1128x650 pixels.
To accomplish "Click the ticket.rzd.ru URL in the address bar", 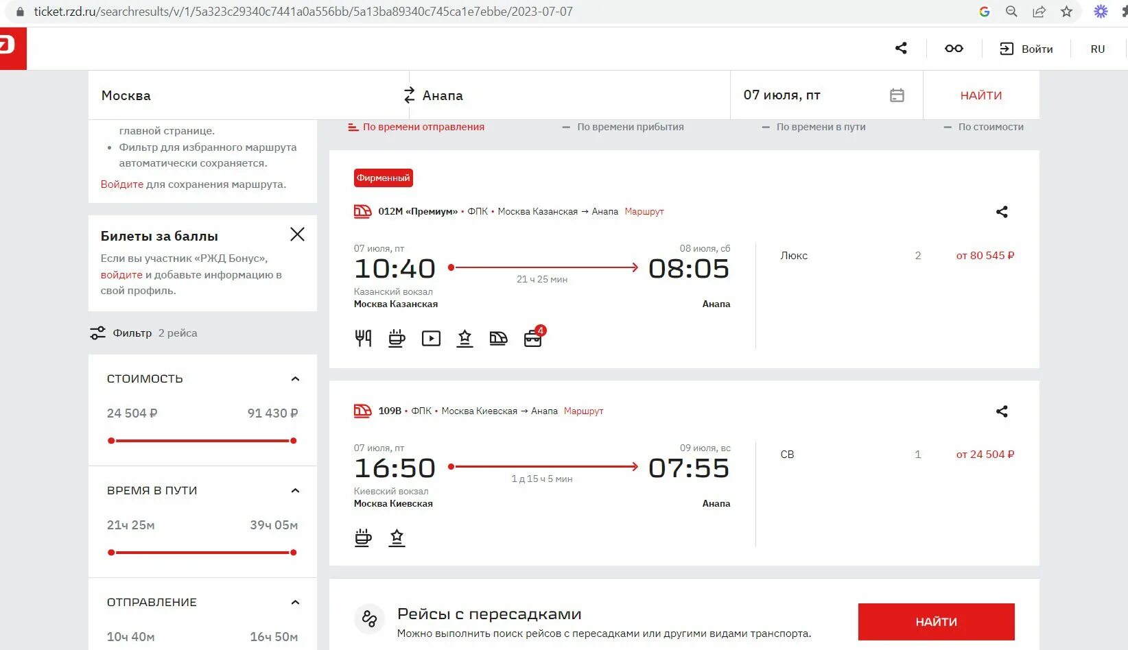I will point(303,12).
